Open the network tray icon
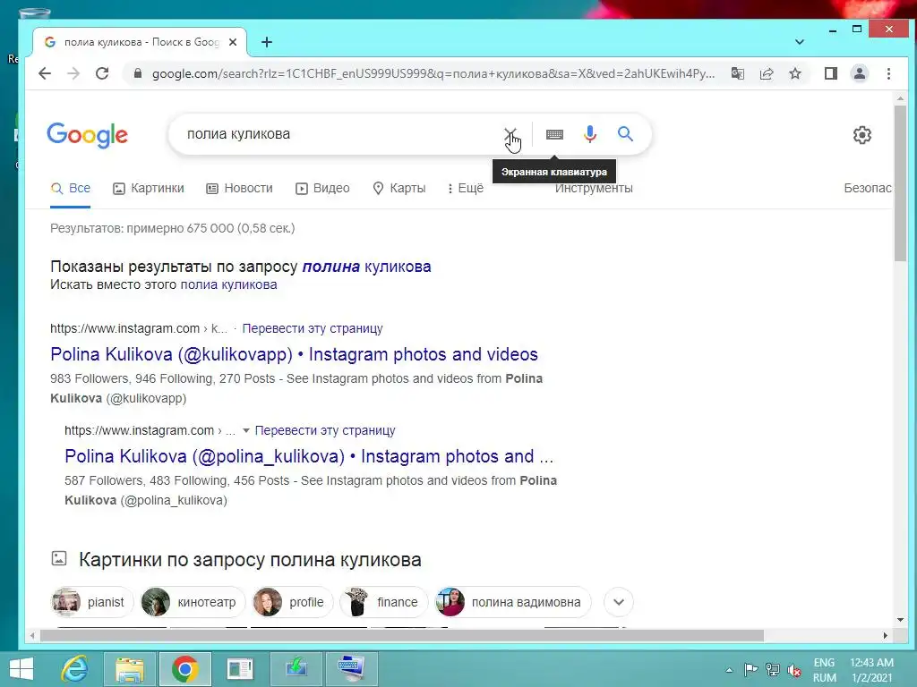This screenshot has width=917, height=687. pyautogui.click(x=773, y=670)
